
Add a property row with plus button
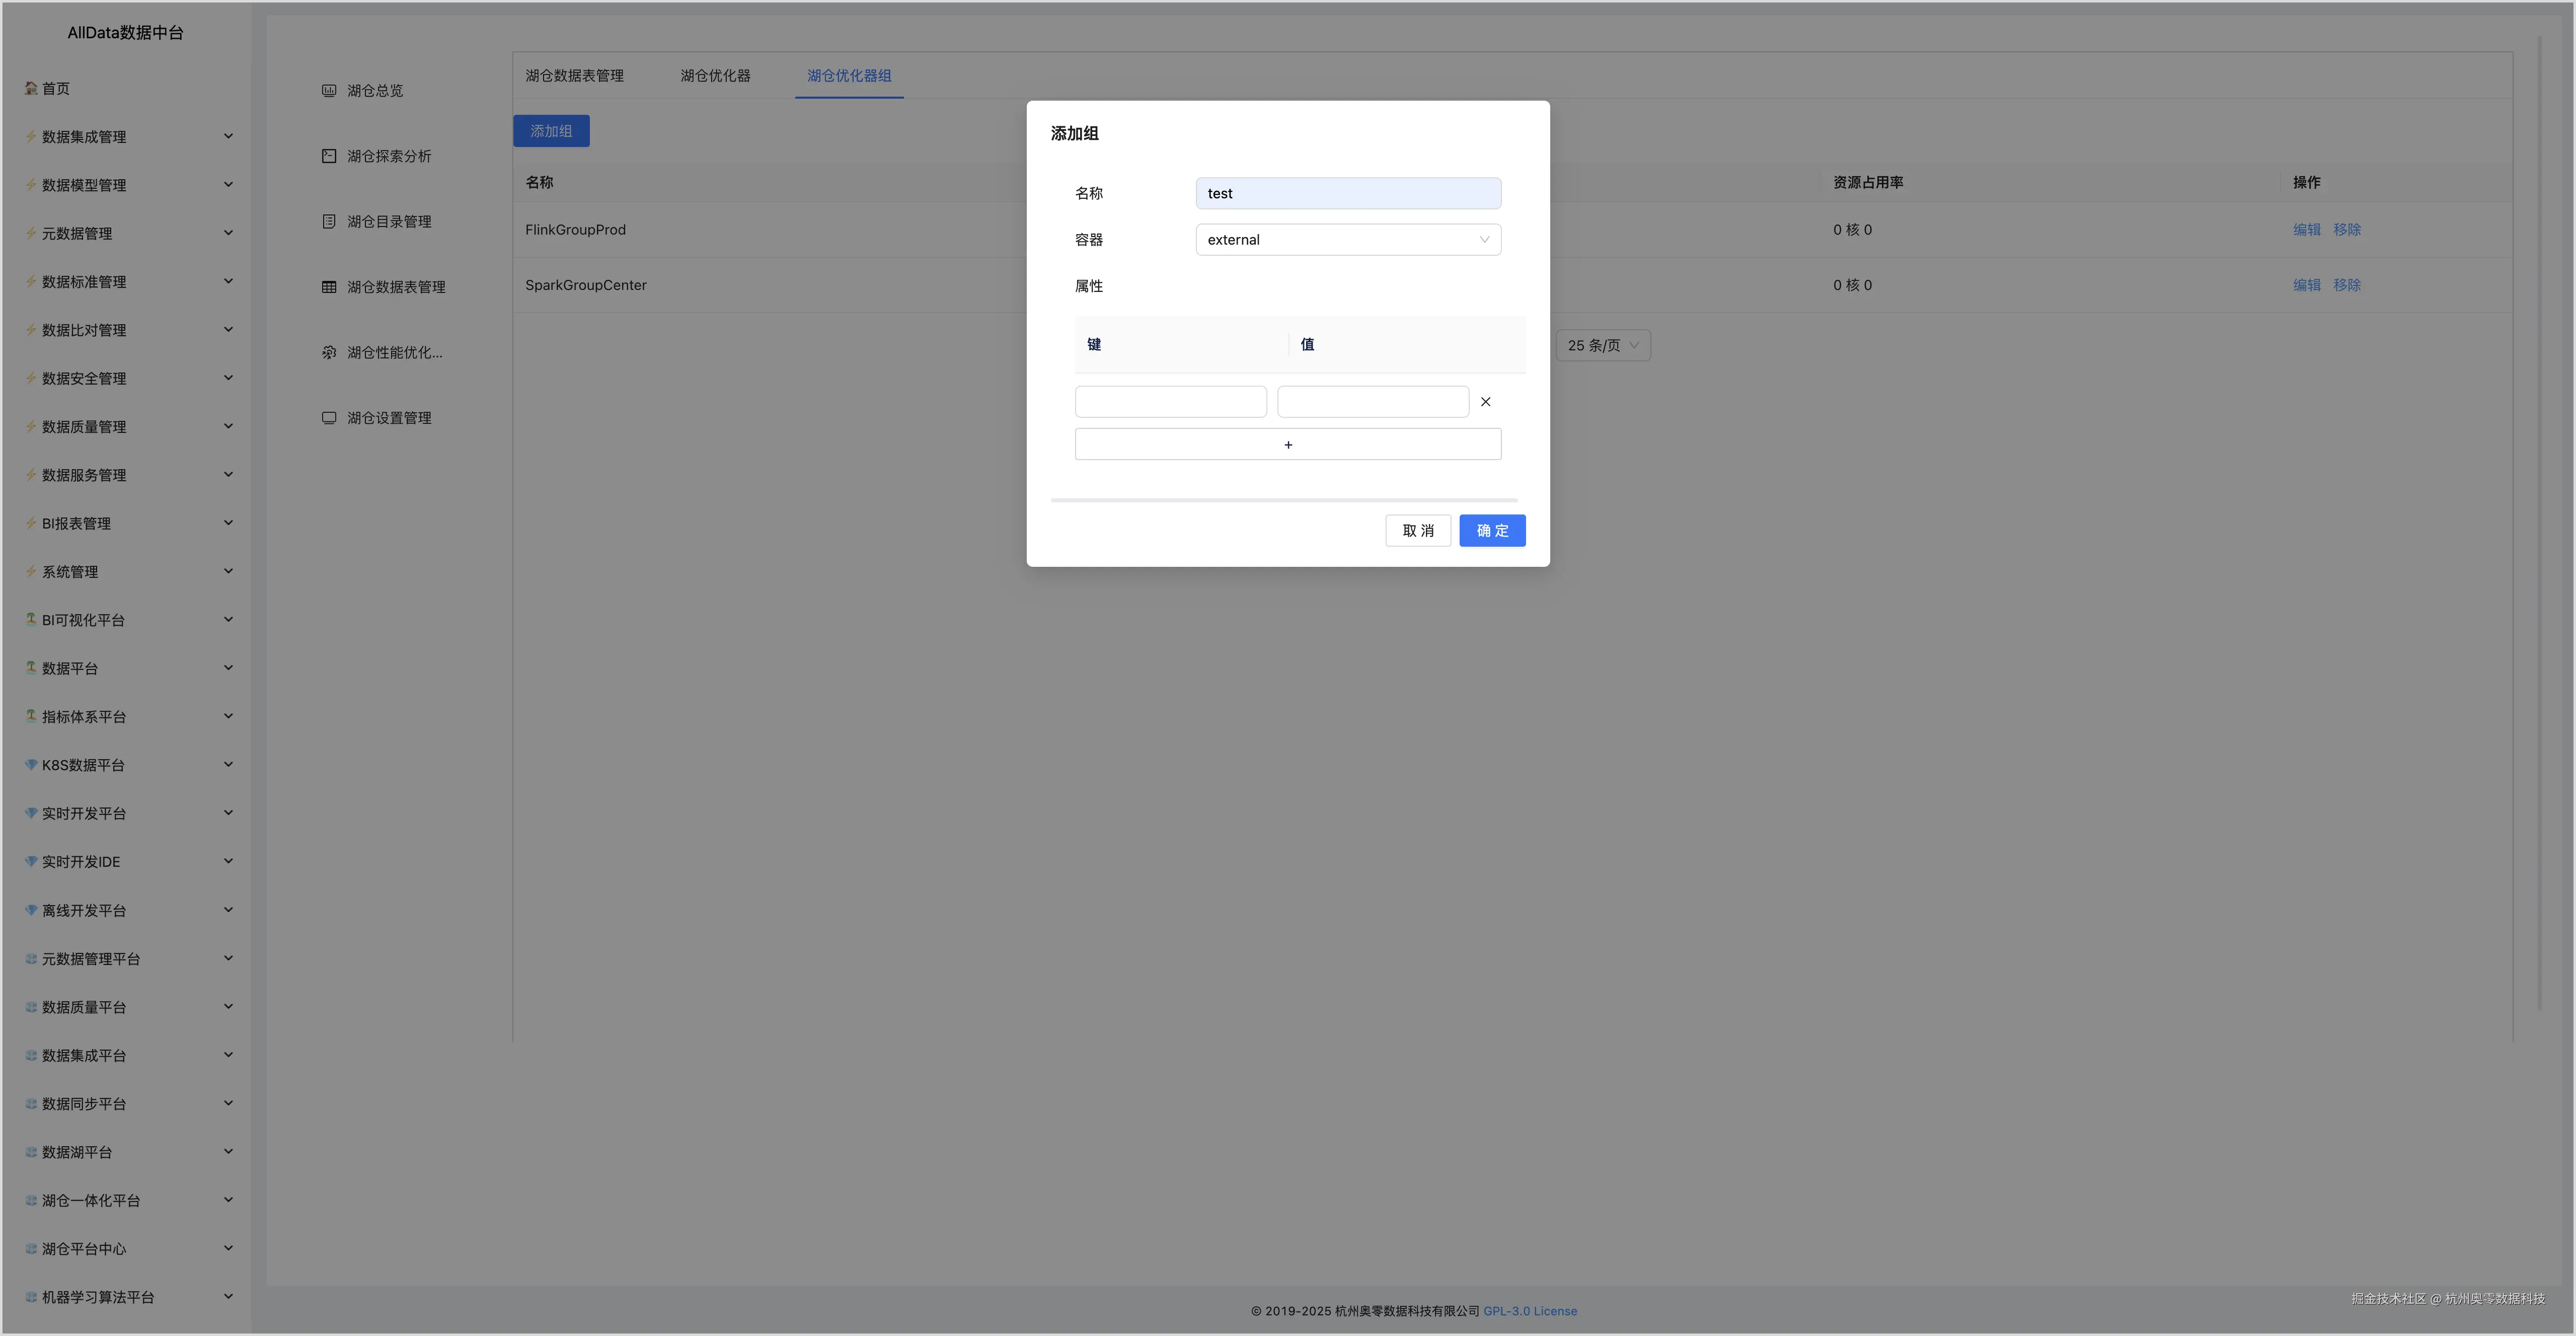(x=1287, y=445)
